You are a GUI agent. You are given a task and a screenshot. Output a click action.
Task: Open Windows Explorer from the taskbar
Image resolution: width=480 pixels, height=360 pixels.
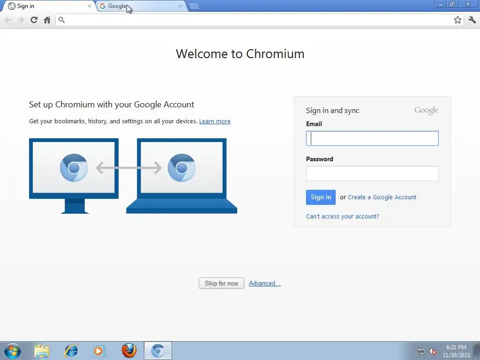pyautogui.click(x=42, y=351)
